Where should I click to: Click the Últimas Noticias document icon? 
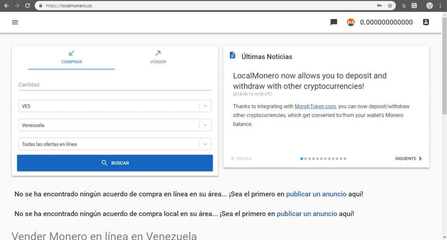[x=232, y=55]
